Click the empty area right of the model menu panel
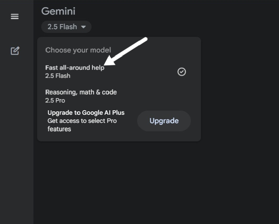 click(241, 88)
